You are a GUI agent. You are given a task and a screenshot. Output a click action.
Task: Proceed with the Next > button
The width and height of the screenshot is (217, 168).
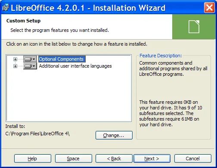[152, 159]
